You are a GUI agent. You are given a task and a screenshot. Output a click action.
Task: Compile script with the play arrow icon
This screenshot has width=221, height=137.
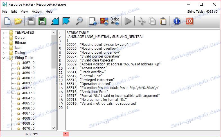tap(128, 21)
